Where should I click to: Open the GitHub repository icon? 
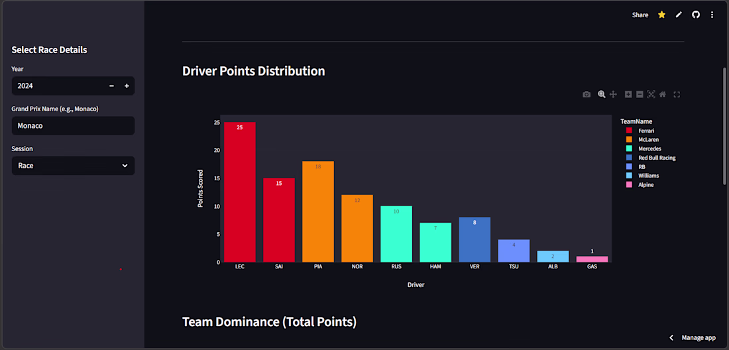click(695, 15)
